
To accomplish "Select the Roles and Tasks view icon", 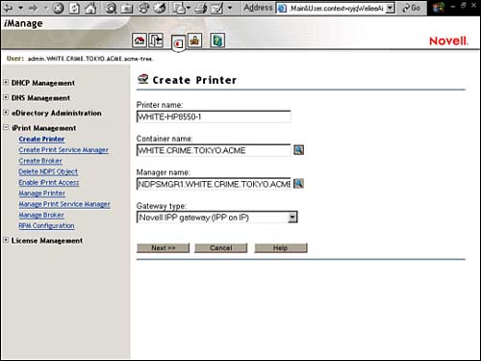I will point(178,43).
